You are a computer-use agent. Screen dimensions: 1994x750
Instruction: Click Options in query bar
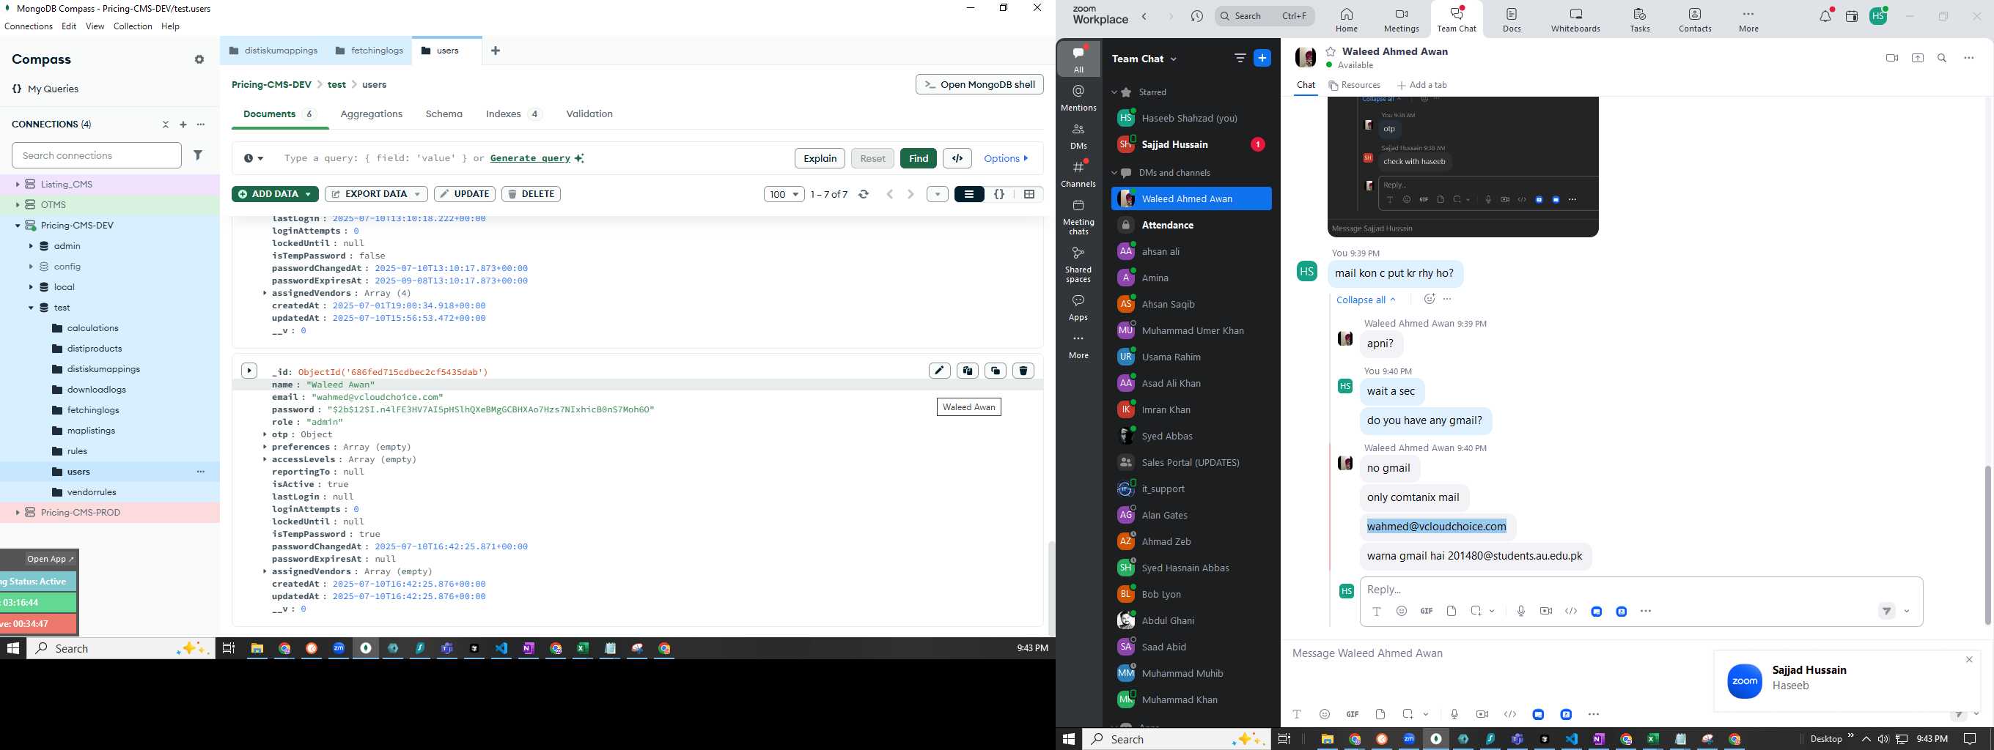(x=1007, y=158)
